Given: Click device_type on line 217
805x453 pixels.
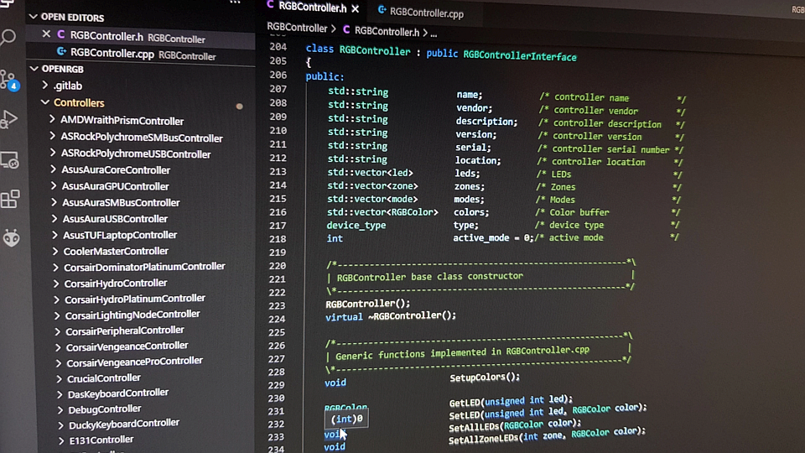Looking at the screenshot, I should [x=356, y=226].
